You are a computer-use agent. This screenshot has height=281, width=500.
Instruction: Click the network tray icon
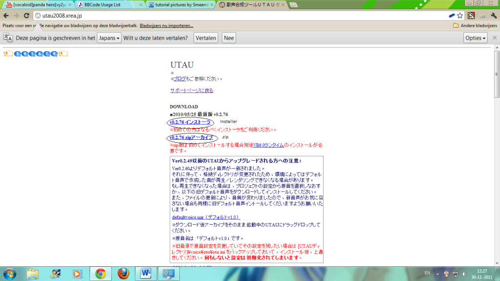[456, 274]
